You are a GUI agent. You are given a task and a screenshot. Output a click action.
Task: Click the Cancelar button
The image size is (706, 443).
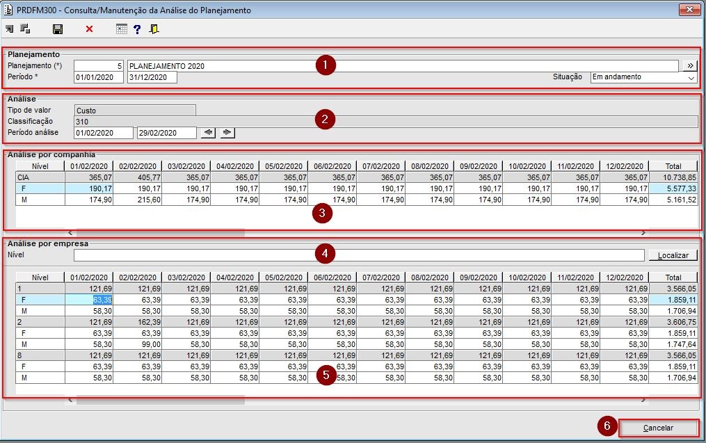coord(657,428)
